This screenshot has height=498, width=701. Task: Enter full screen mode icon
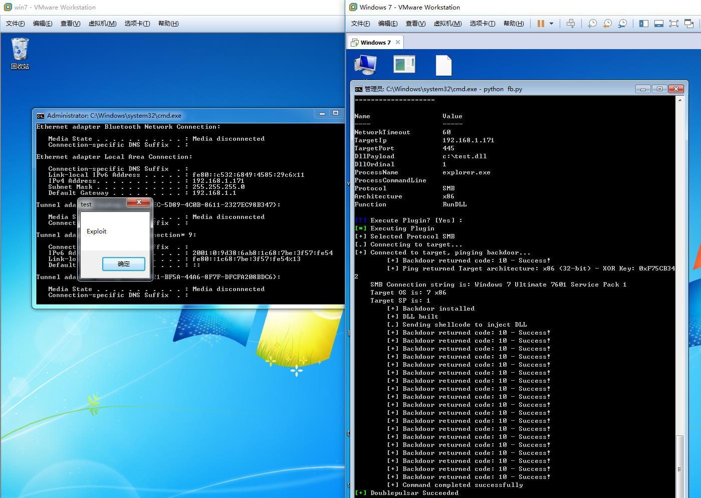(674, 24)
